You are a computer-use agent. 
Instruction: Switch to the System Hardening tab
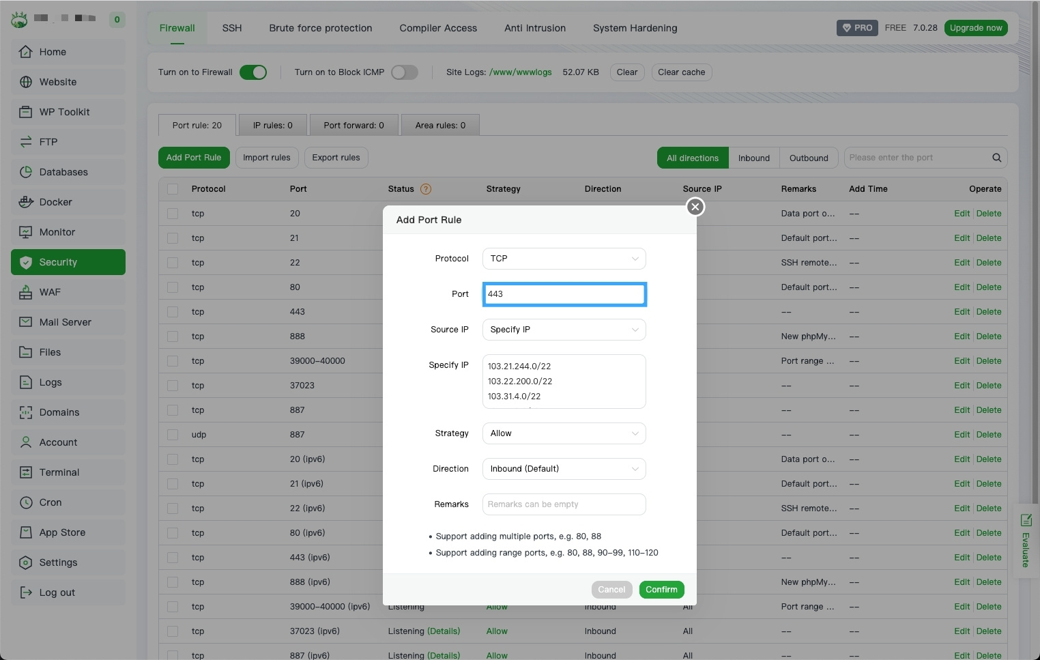[635, 28]
